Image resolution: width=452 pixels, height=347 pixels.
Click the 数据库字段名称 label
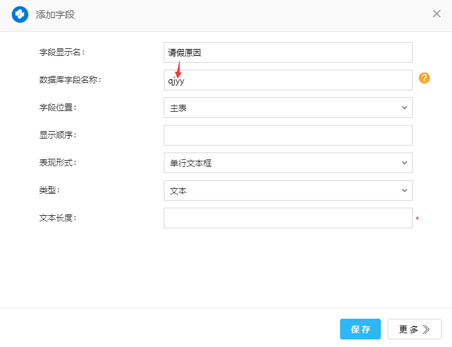click(x=70, y=80)
